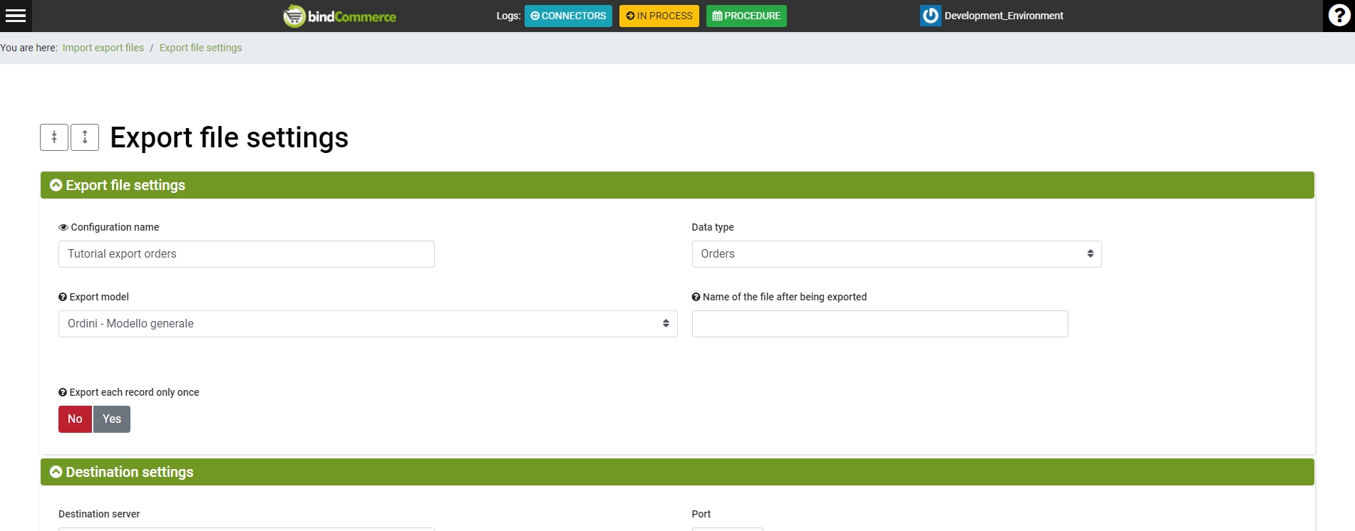Click the eye icon beside Configuration name
This screenshot has width=1355, height=531.
[63, 227]
